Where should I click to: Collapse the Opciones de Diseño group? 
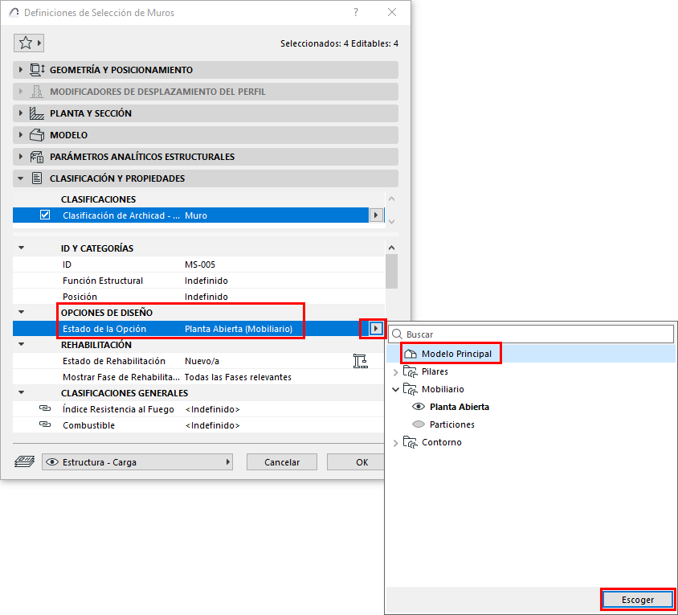tap(21, 312)
